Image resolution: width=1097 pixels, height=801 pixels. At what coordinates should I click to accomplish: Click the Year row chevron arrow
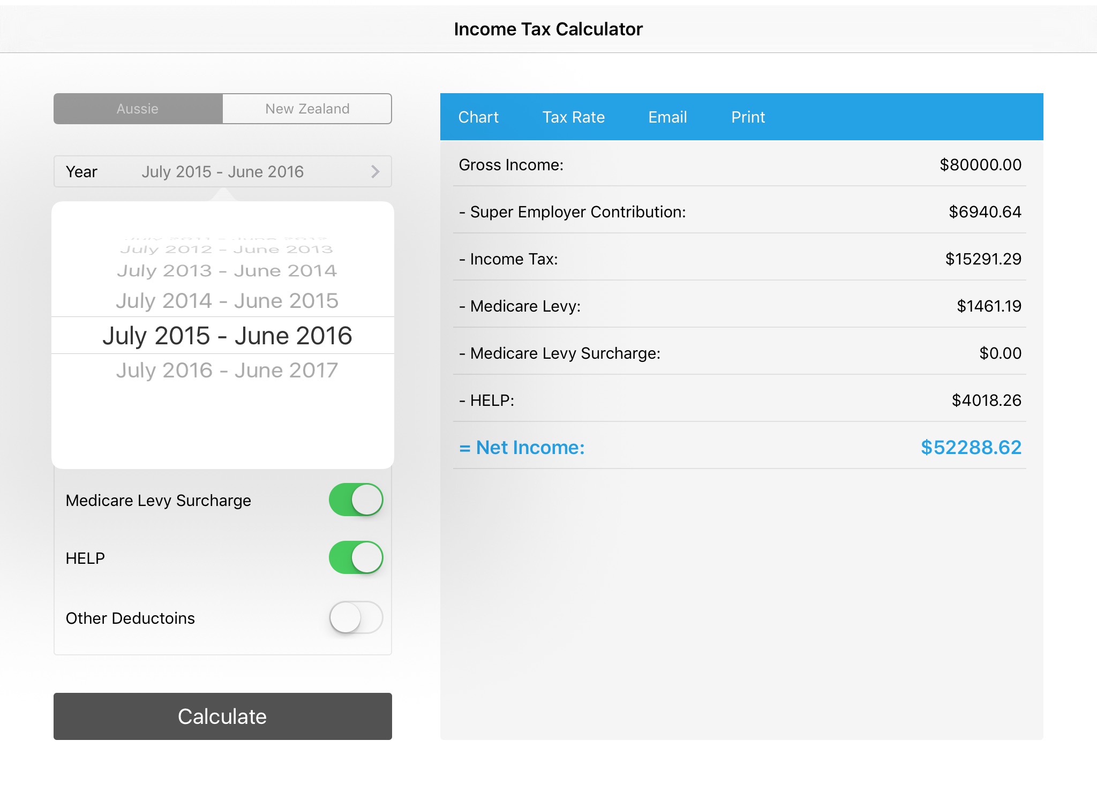(375, 171)
